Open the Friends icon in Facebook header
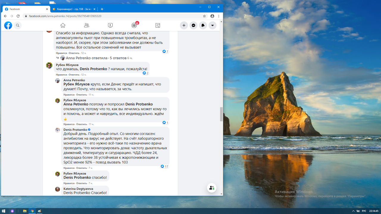This screenshot has height=214, width=381. point(87,25)
